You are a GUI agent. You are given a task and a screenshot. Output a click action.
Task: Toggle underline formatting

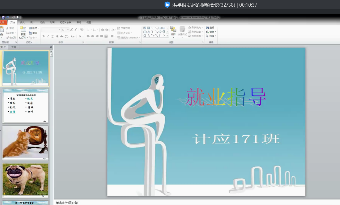53,36
